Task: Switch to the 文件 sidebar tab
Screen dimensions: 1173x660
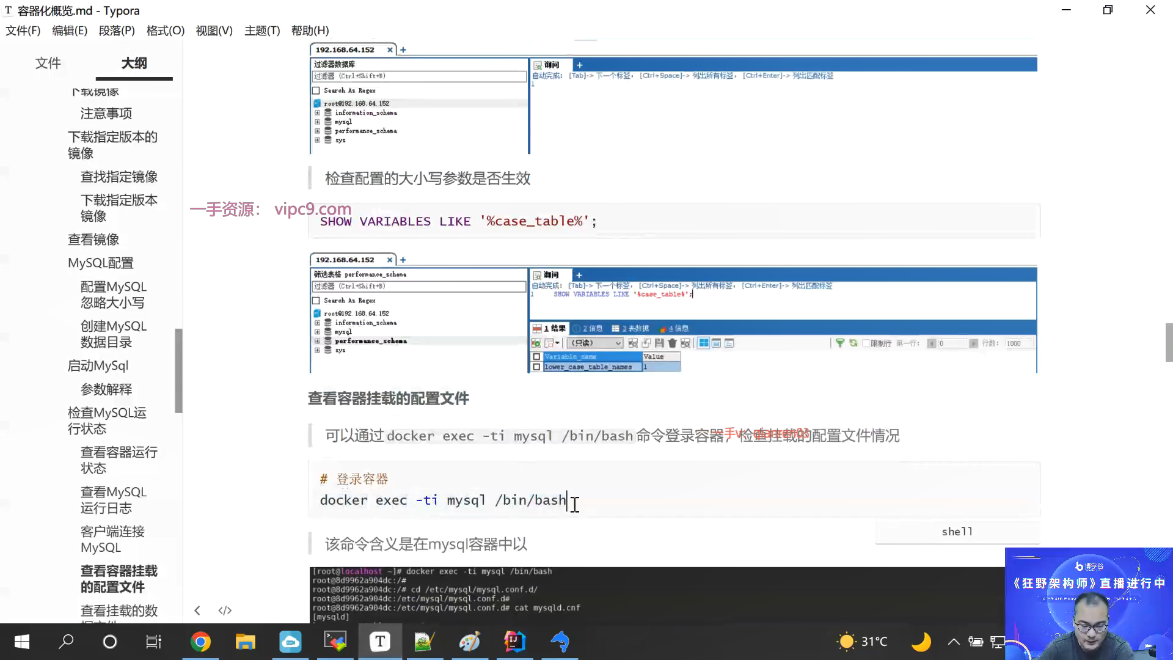Action: pos(48,63)
